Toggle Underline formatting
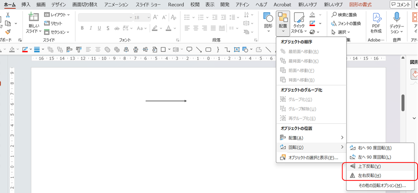This screenshot has height=193, width=418. coord(99,28)
